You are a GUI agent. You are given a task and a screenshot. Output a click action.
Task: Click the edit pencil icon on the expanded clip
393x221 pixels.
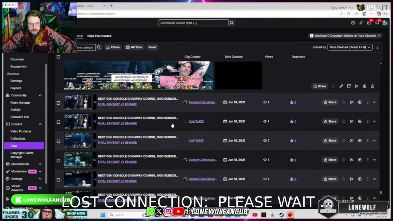coord(341,86)
